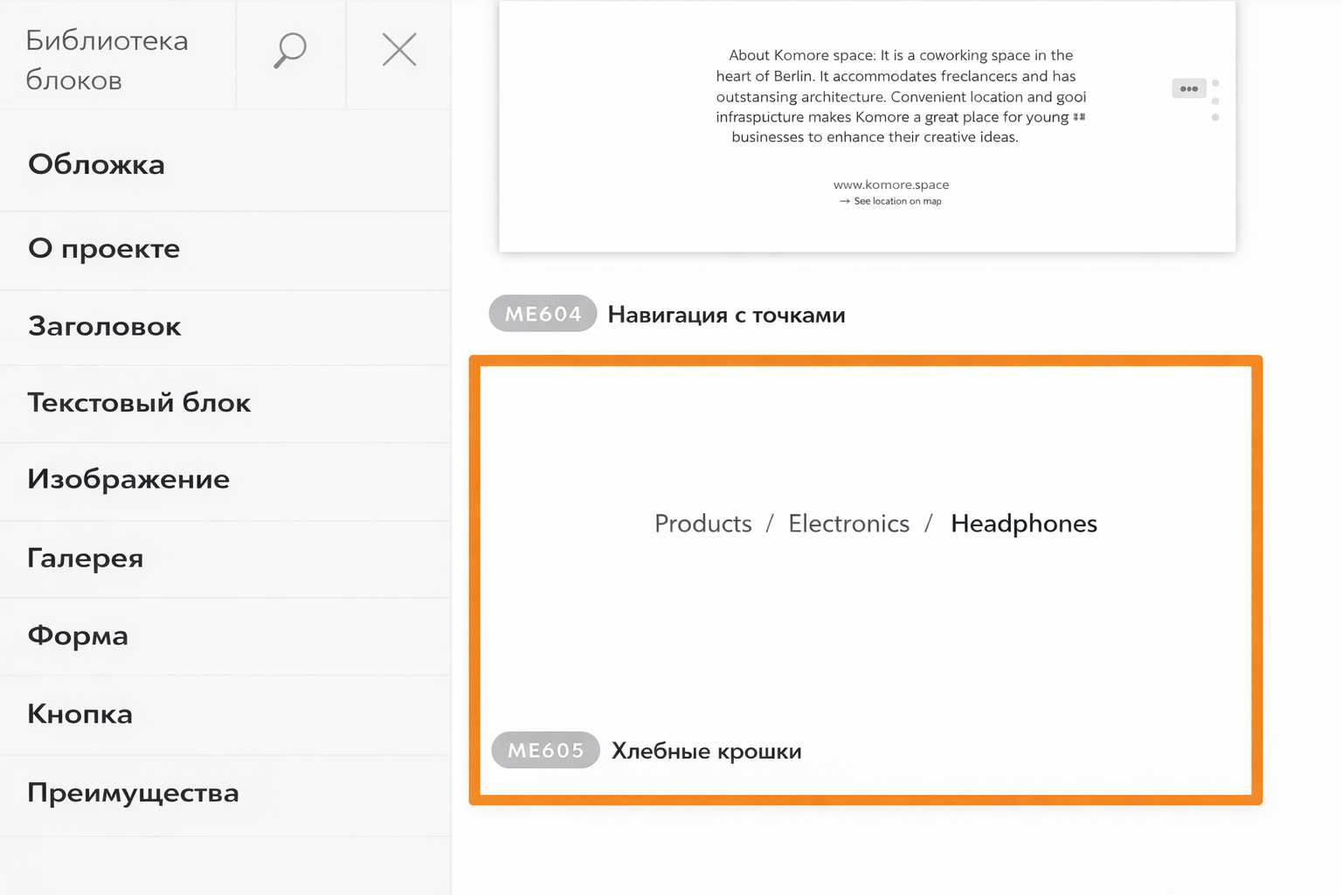Image resolution: width=1342 pixels, height=895 pixels.
Task: Click the Библиотека блоков panel title
Action: click(107, 60)
